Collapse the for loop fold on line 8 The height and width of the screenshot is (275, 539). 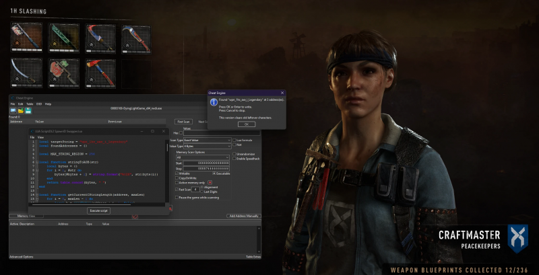pos(38,170)
